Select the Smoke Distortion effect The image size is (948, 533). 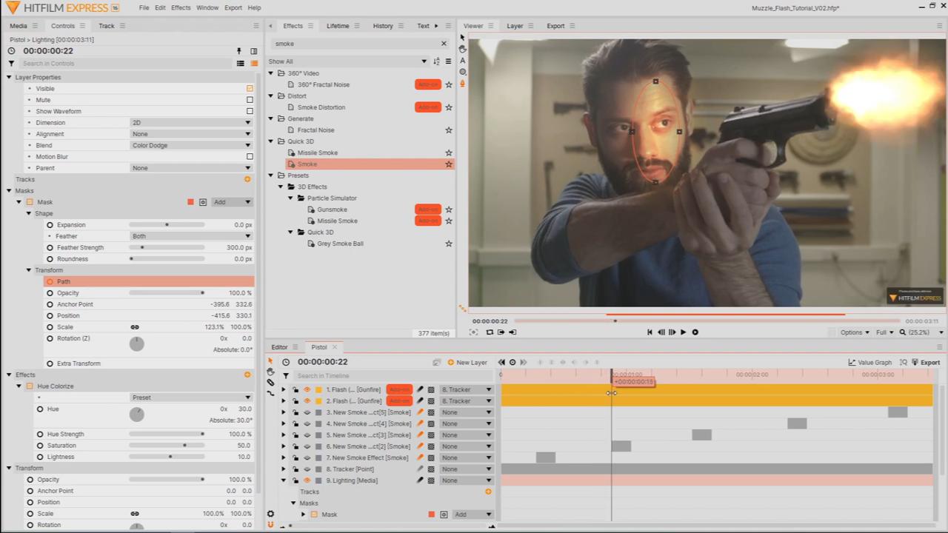(321, 107)
